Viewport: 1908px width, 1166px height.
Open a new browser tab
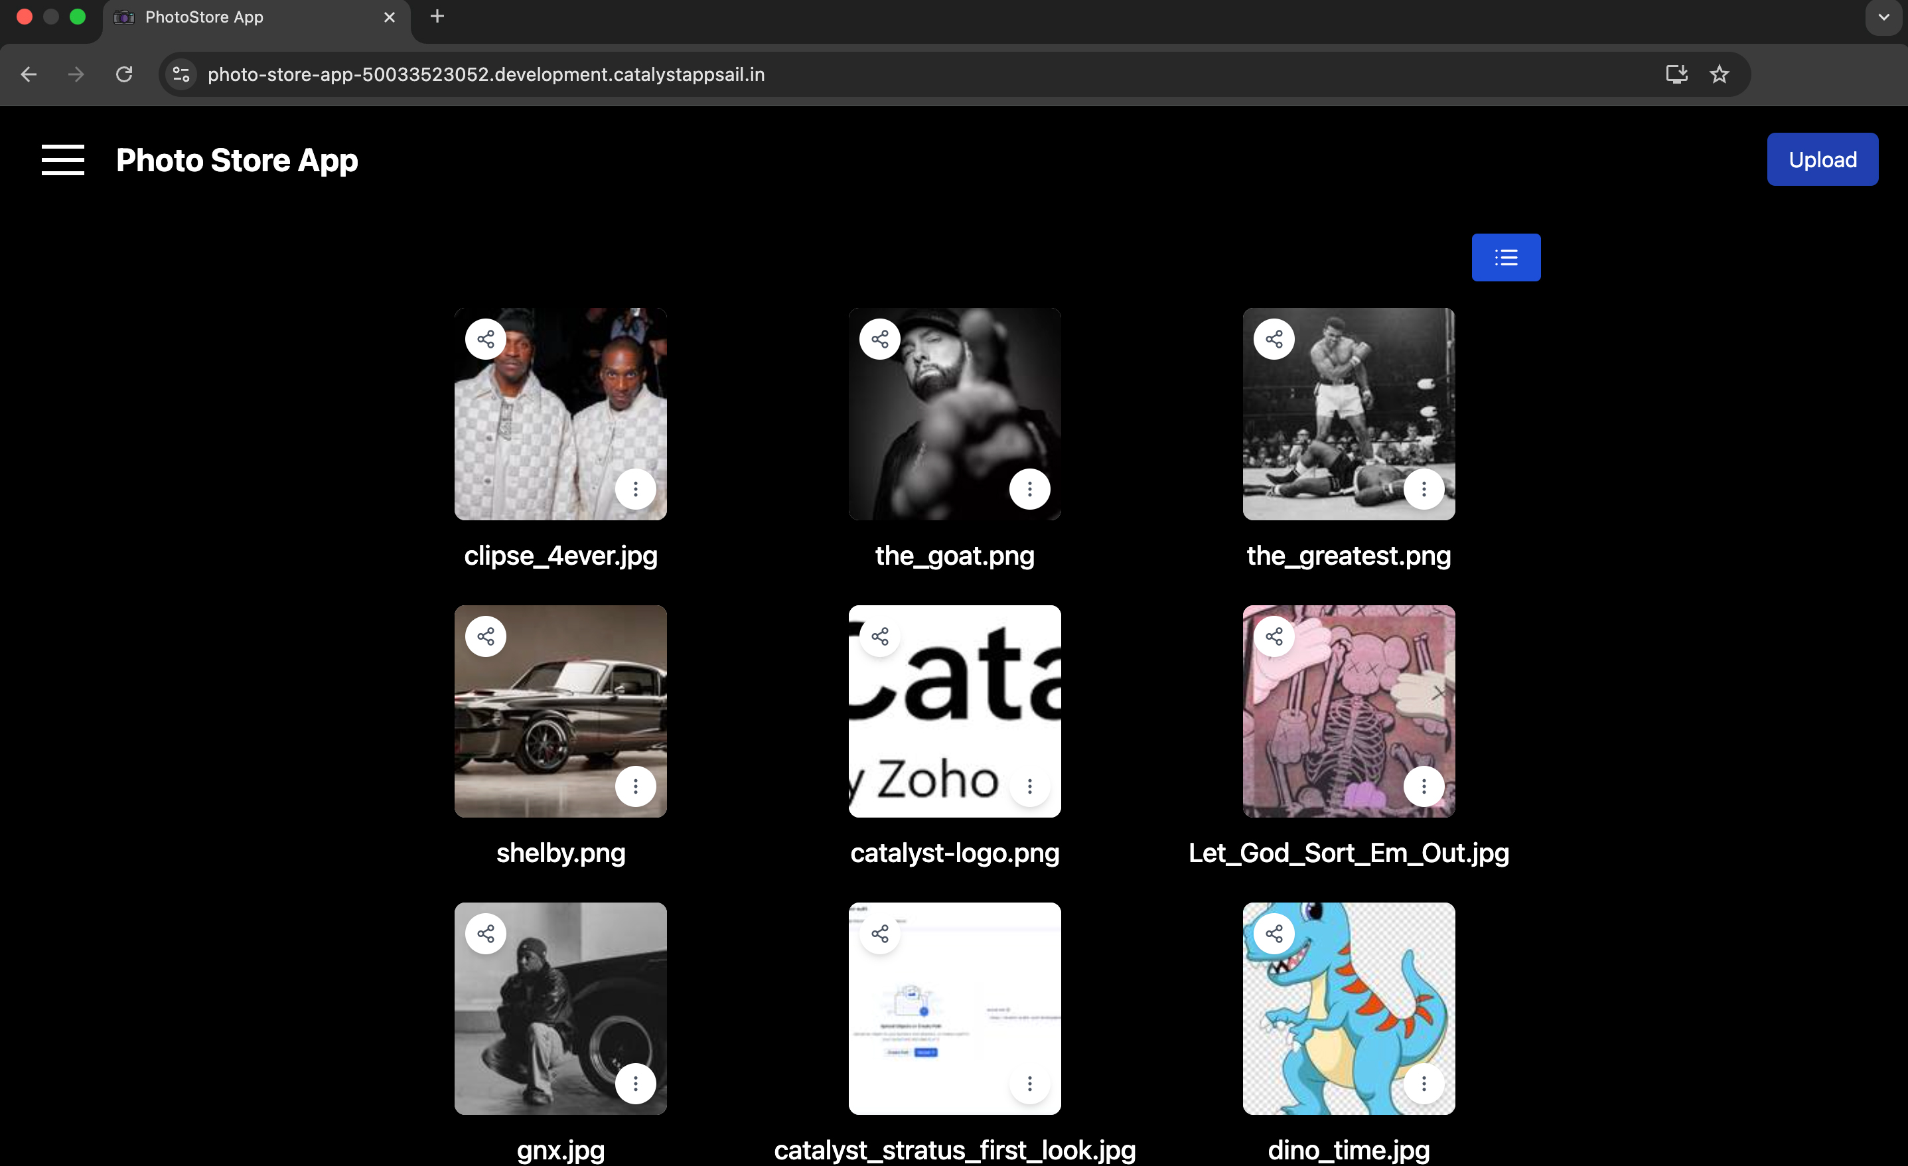point(437,16)
